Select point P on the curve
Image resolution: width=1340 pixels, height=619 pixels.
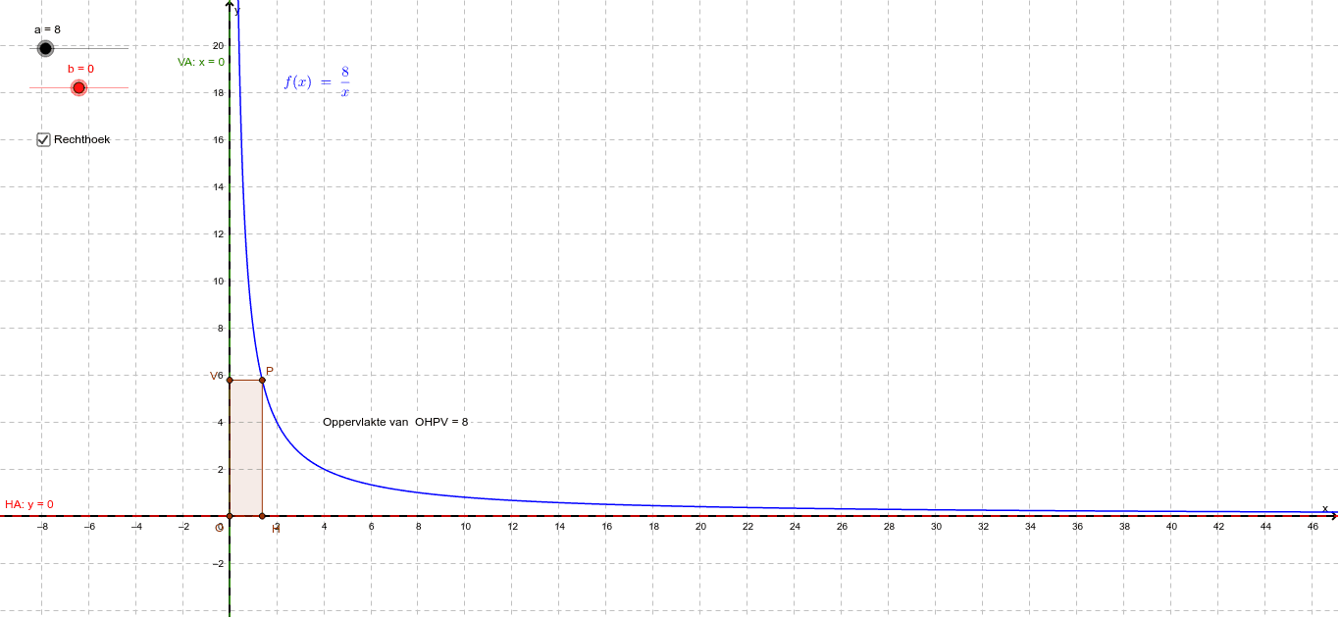tap(262, 380)
